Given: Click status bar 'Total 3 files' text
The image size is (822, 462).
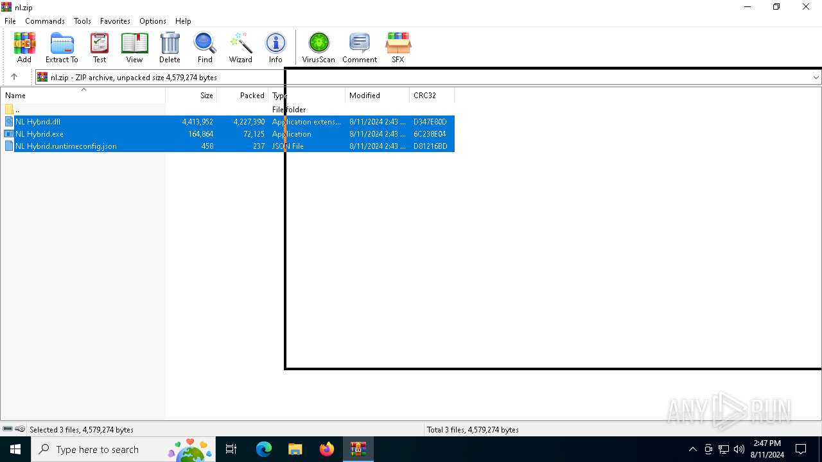Looking at the screenshot, I should [473, 430].
